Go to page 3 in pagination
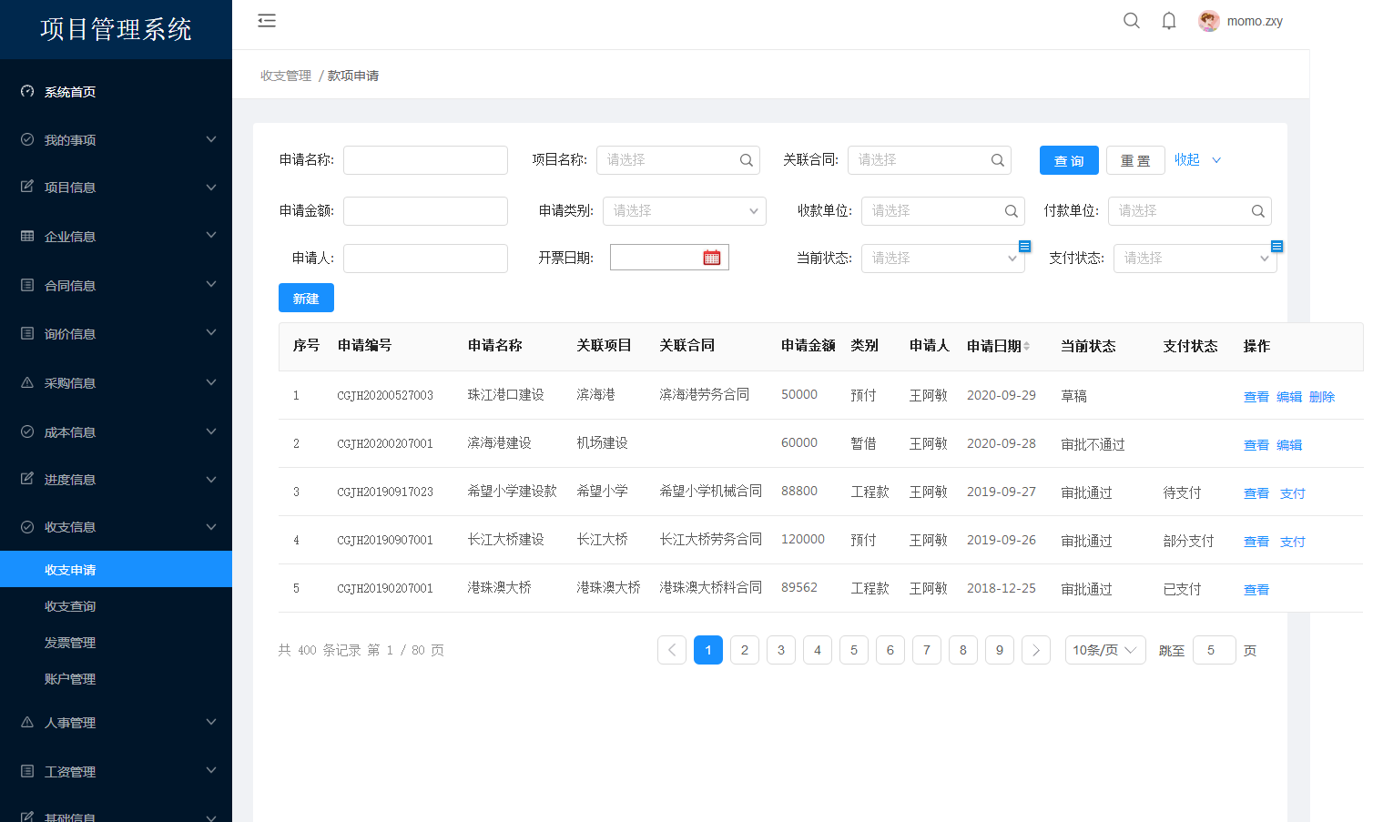Screen dimensions: 1373x822 [781, 650]
